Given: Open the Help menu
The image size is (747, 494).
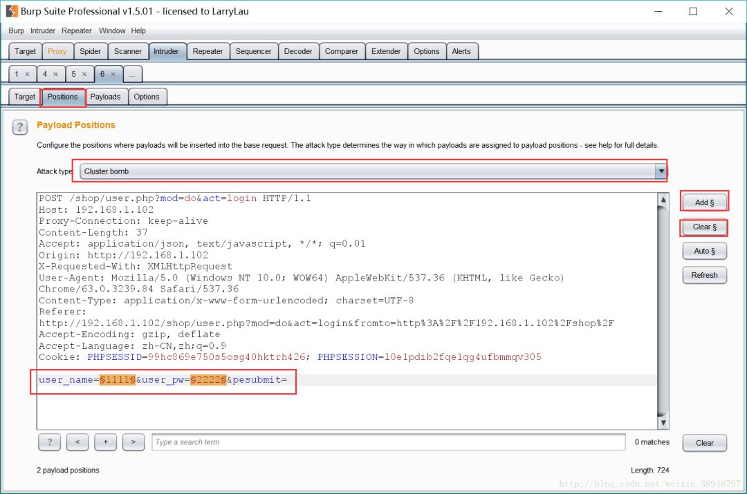Looking at the screenshot, I should pyautogui.click(x=138, y=30).
